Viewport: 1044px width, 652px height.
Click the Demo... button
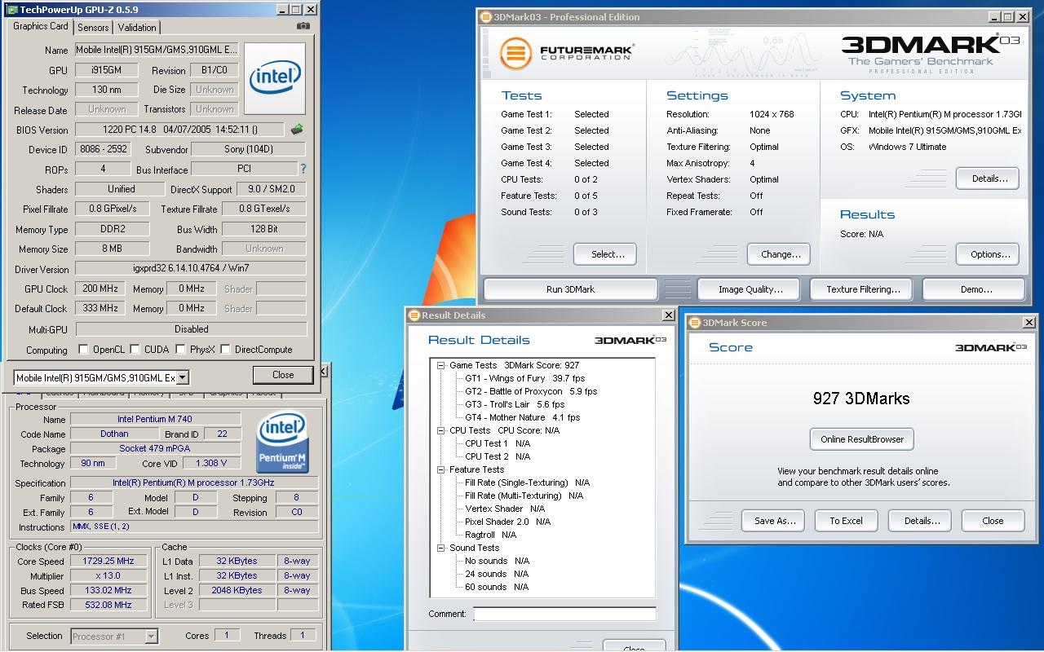(x=974, y=289)
